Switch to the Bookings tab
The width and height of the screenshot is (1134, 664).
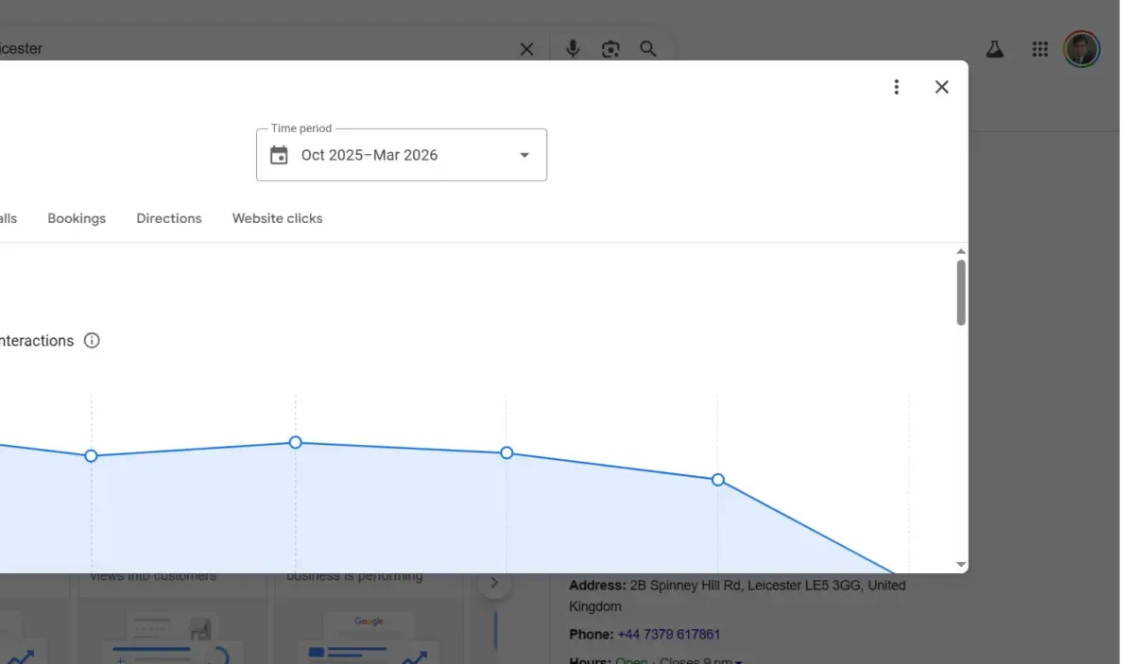click(77, 218)
